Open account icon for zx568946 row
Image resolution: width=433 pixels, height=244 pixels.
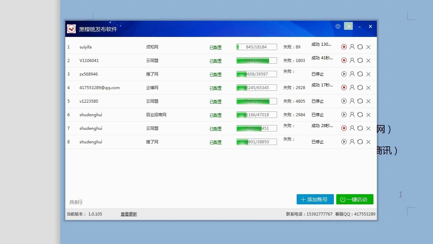pos(352,74)
